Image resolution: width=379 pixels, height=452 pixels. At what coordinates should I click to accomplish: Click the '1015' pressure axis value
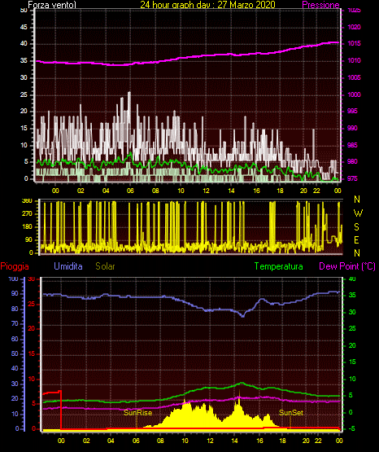(354, 43)
